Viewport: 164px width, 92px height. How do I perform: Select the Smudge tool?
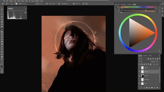(2, 42)
